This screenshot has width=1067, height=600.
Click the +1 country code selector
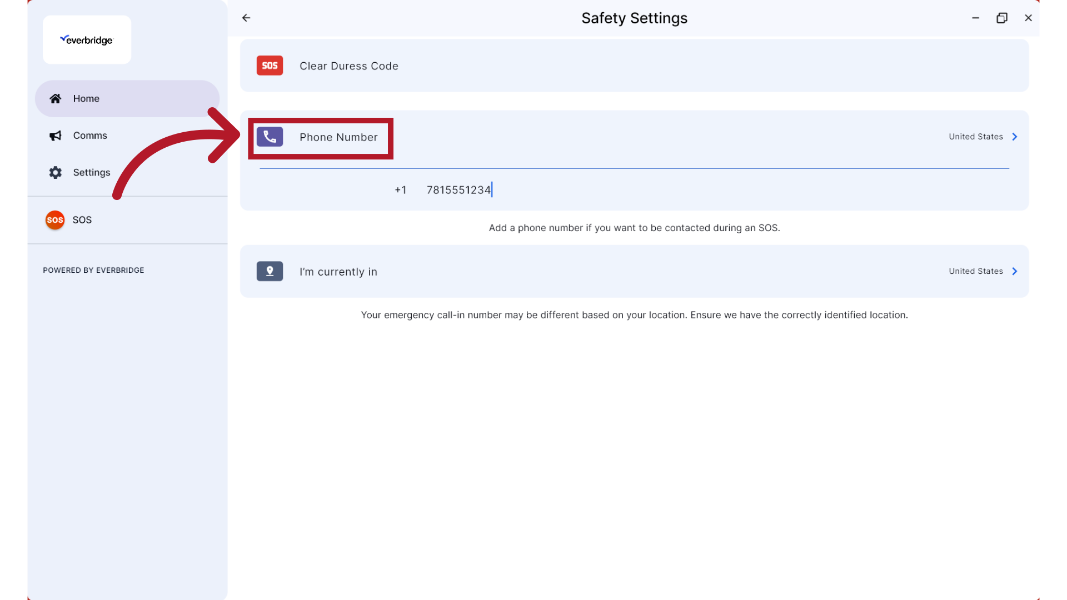click(401, 189)
